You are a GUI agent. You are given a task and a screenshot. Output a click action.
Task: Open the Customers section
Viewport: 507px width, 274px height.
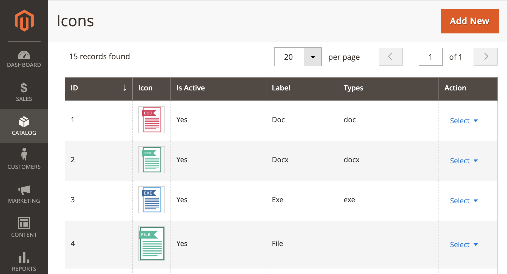24,160
